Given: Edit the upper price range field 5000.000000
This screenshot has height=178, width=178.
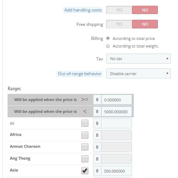Looking at the screenshot, I should click(117, 111).
